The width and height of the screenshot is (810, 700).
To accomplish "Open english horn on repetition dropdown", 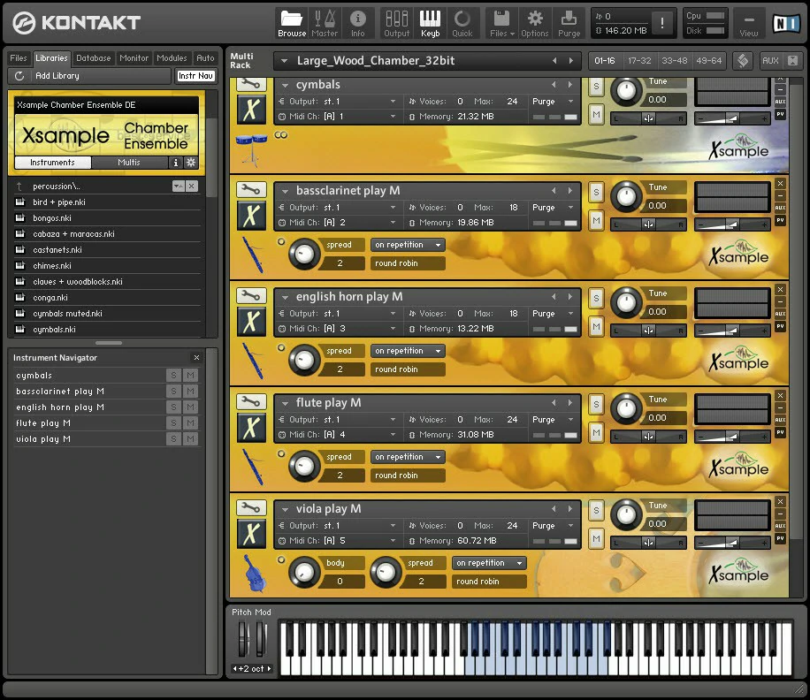I will coord(408,351).
